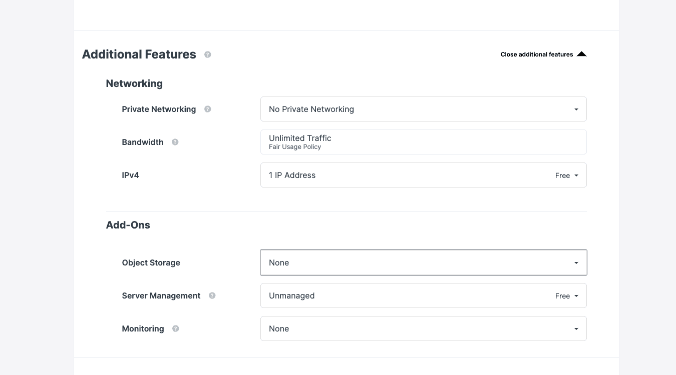Image resolution: width=676 pixels, height=375 pixels.
Task: Click the Fair Usage Policy text
Action: click(295, 147)
